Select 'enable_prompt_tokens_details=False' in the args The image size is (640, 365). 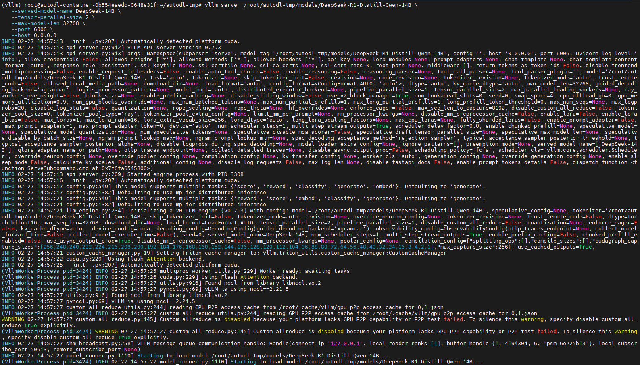coord(511,162)
